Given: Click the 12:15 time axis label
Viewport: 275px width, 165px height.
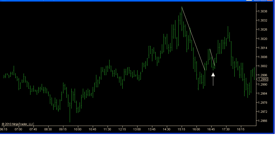Looking at the screenshot, I should (x=122, y=129).
